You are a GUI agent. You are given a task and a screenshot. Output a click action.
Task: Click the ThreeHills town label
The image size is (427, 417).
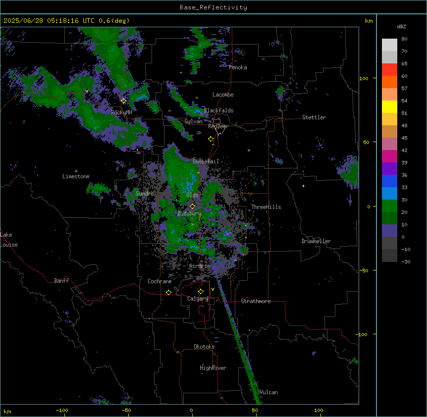coord(266,207)
